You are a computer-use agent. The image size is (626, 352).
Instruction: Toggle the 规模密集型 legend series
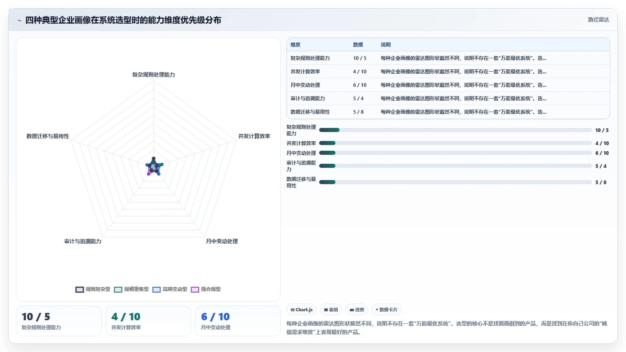pyautogui.click(x=131, y=289)
